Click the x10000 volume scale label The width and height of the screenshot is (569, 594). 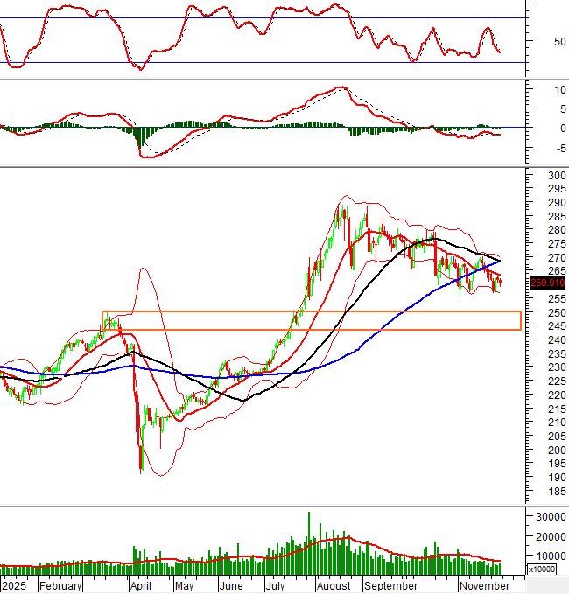pos(541,570)
